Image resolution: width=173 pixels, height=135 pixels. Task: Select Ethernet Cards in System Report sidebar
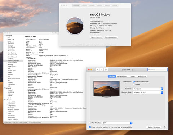tap(12, 55)
